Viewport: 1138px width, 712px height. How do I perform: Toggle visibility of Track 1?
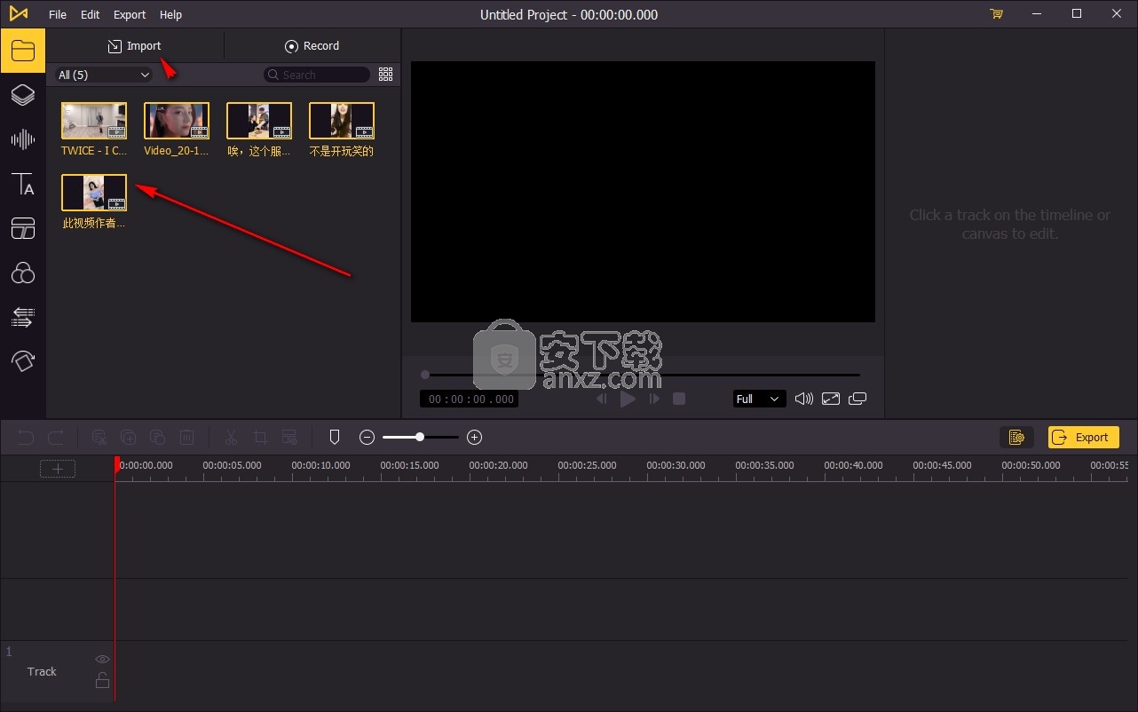pos(102,659)
